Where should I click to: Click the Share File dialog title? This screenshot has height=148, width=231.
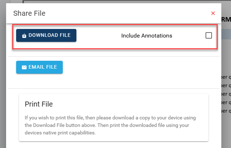tap(29, 13)
